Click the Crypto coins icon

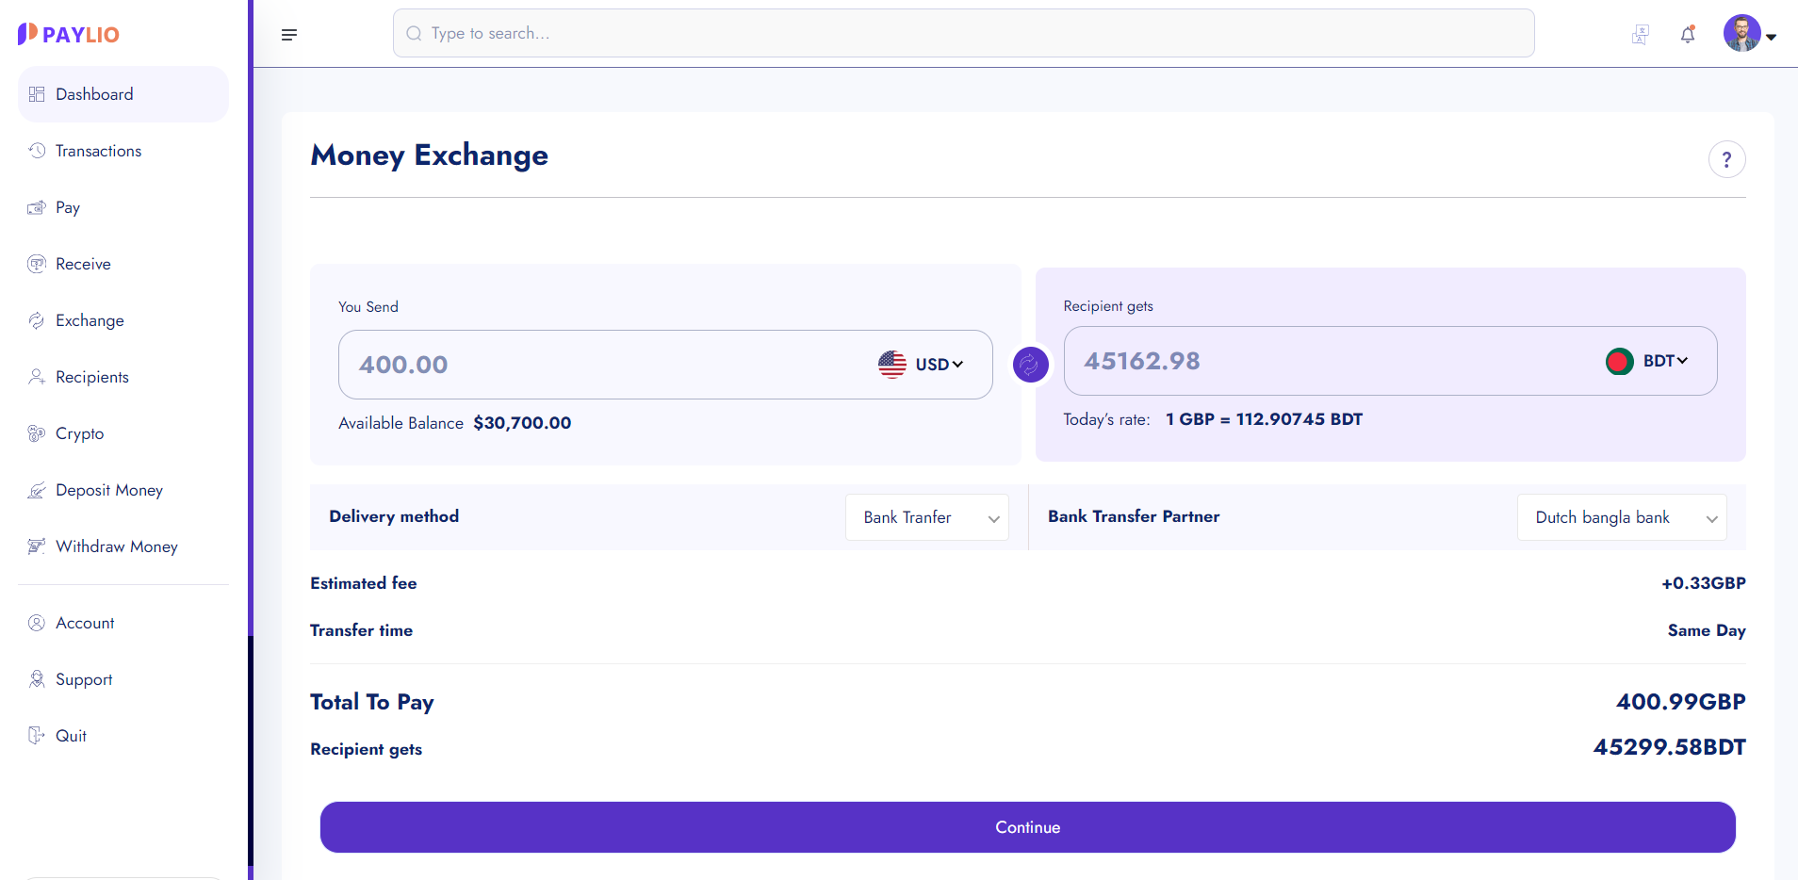pyautogui.click(x=37, y=433)
